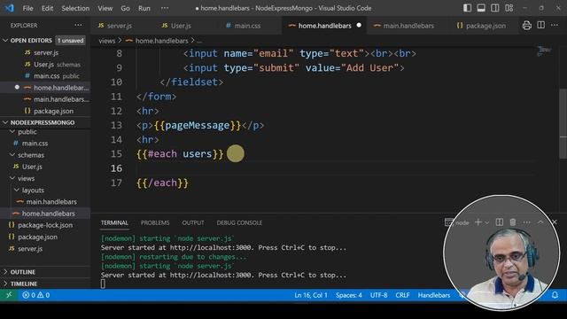The width and height of the screenshot is (567, 319).
Task: Open the File menu
Action: [x=27, y=8]
